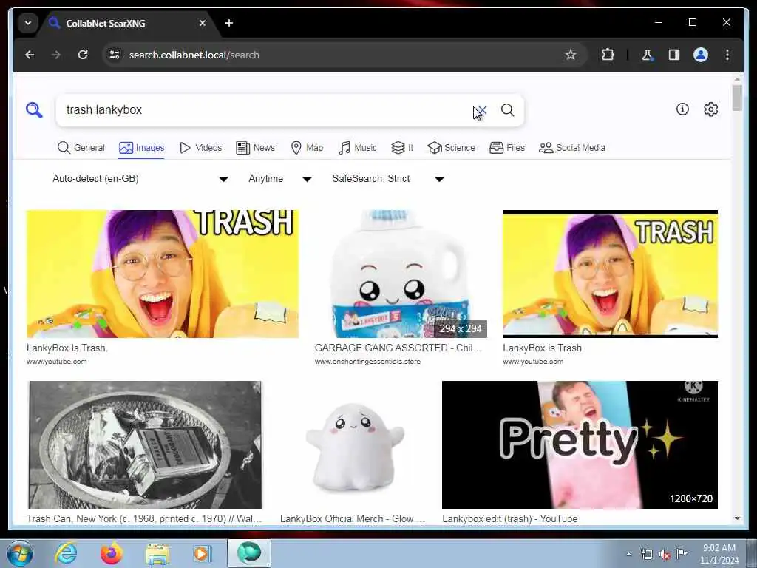Open the Action Center flag icon

coord(682,553)
